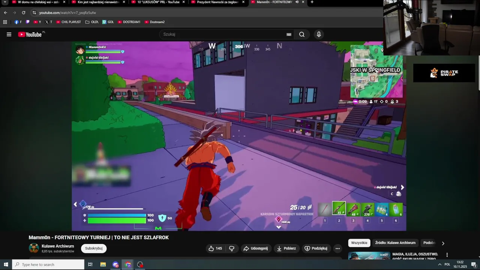Open Task View on the taskbar
The width and height of the screenshot is (480, 270).
point(90,264)
